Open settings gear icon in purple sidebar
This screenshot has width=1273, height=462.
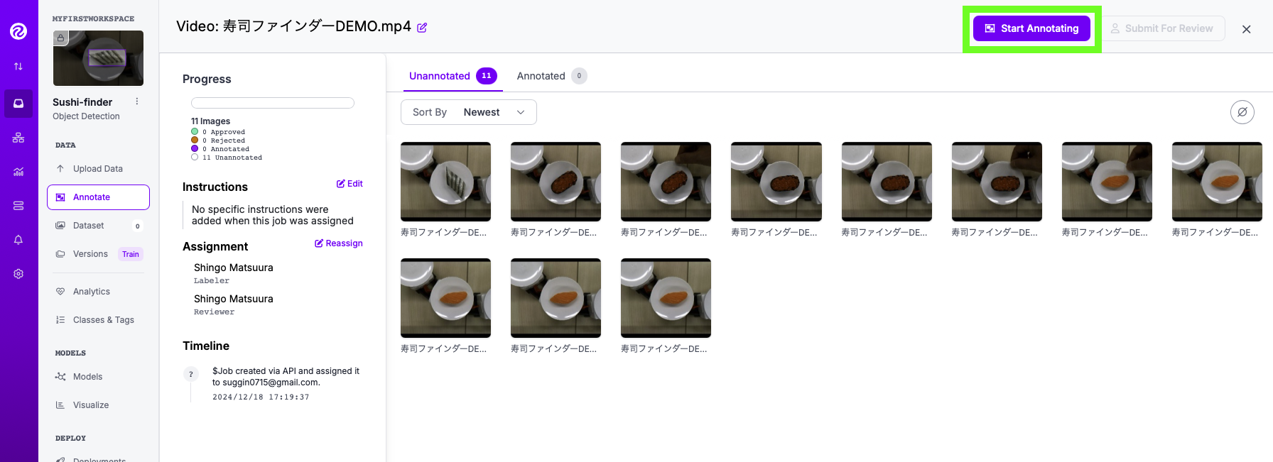tap(18, 274)
